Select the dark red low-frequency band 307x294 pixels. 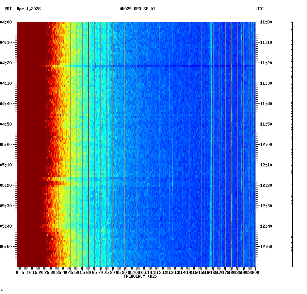[x=31, y=136]
